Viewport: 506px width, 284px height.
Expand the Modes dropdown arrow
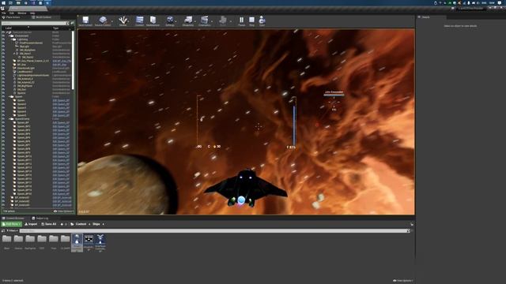tap(129, 21)
